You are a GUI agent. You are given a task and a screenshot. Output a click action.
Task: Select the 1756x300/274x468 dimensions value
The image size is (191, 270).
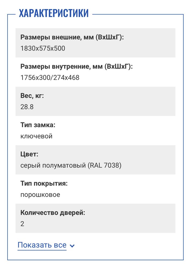click(50, 78)
